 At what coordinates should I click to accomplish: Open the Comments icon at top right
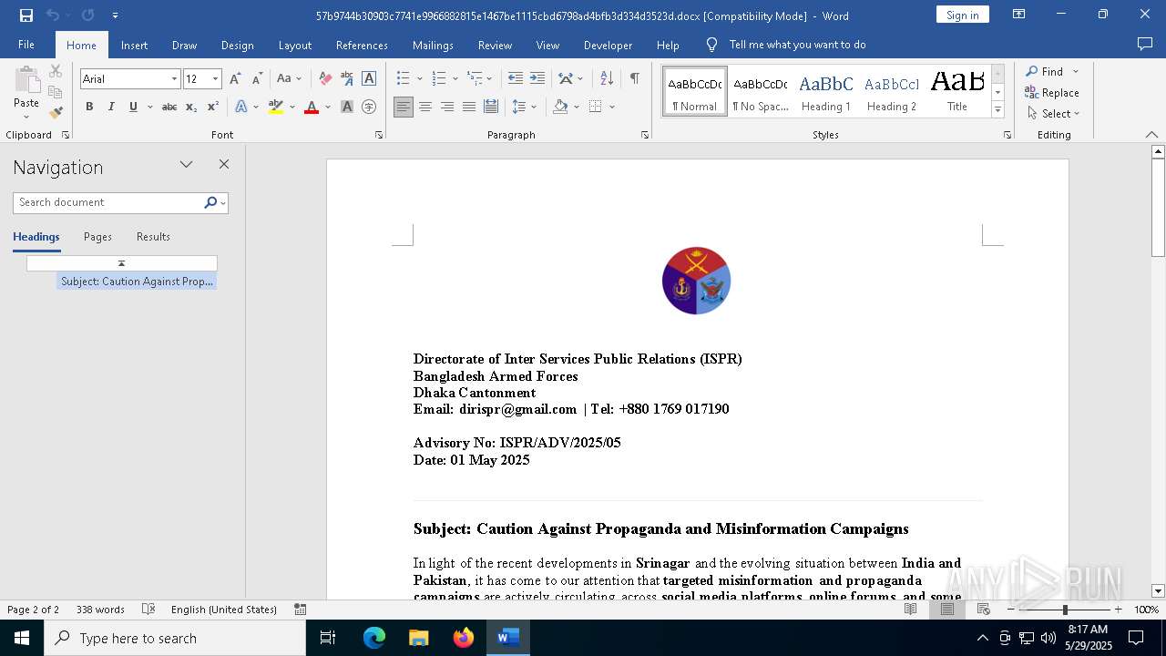pos(1145,44)
